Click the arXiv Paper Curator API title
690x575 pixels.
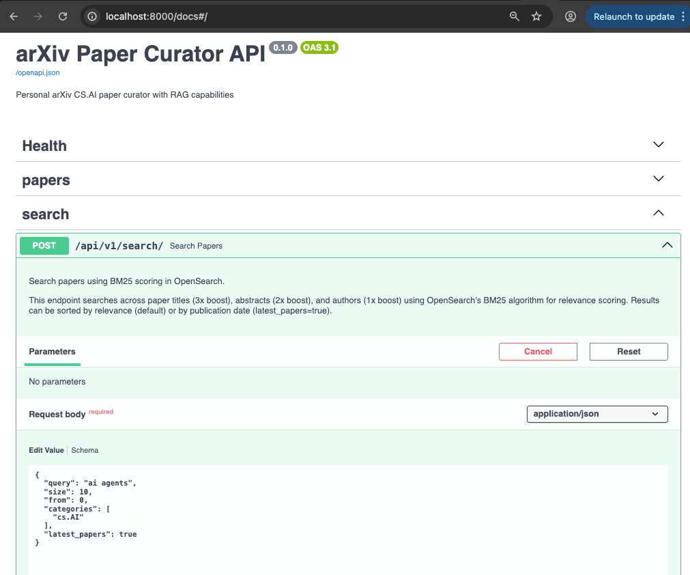[141, 54]
